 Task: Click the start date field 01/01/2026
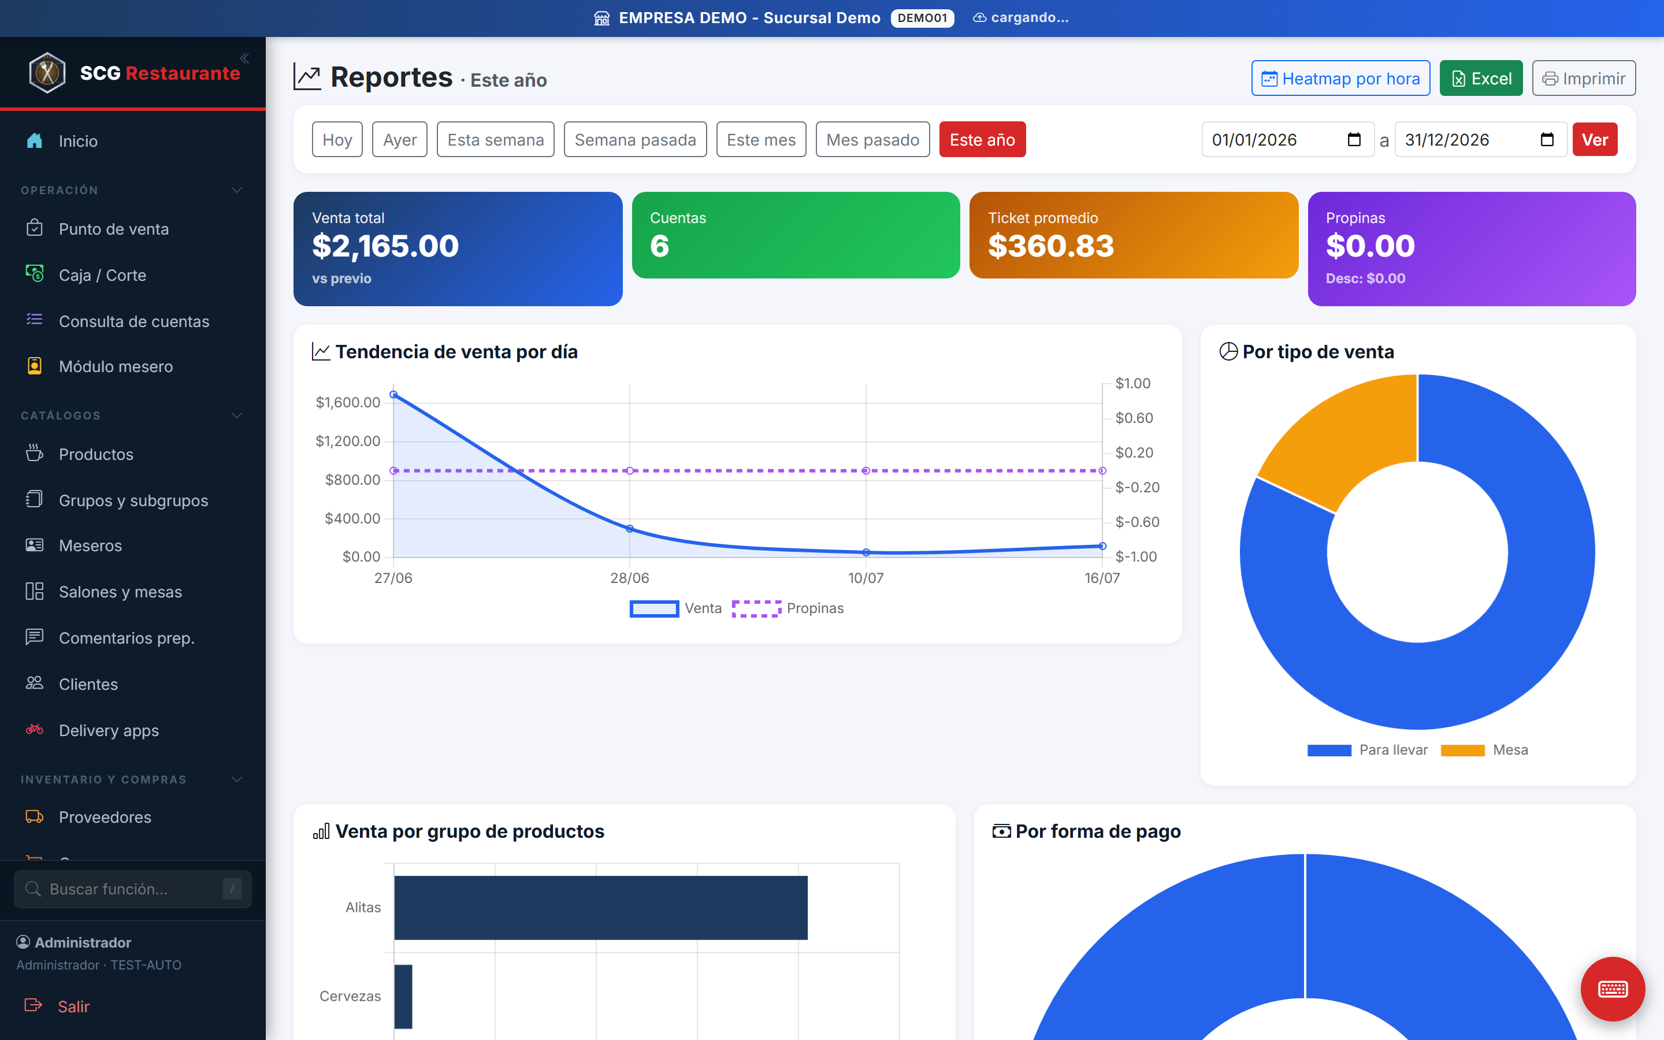click(1287, 140)
